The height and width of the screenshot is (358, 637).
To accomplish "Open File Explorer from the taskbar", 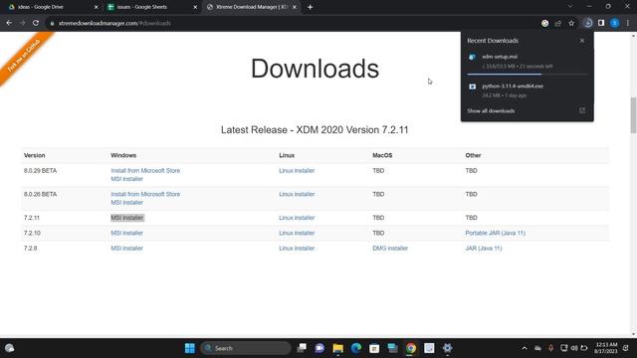I will click(338, 348).
